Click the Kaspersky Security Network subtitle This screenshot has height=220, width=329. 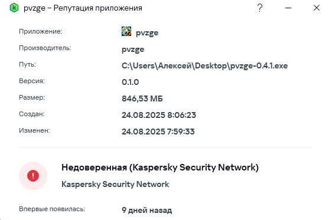pos(115,185)
